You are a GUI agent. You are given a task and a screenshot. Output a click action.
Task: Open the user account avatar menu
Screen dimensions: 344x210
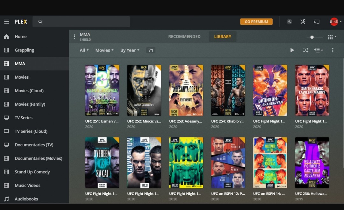click(x=335, y=22)
